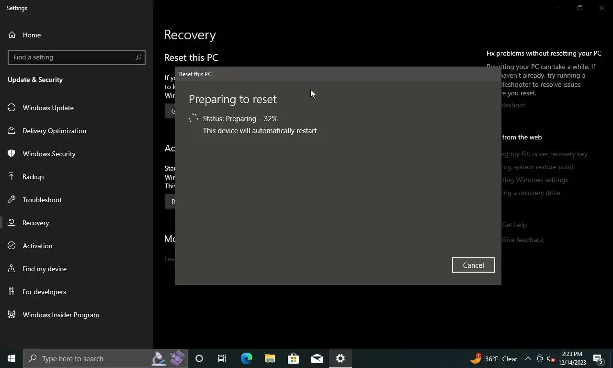
Task: Focus the Find a setting search box
Action: (77, 57)
